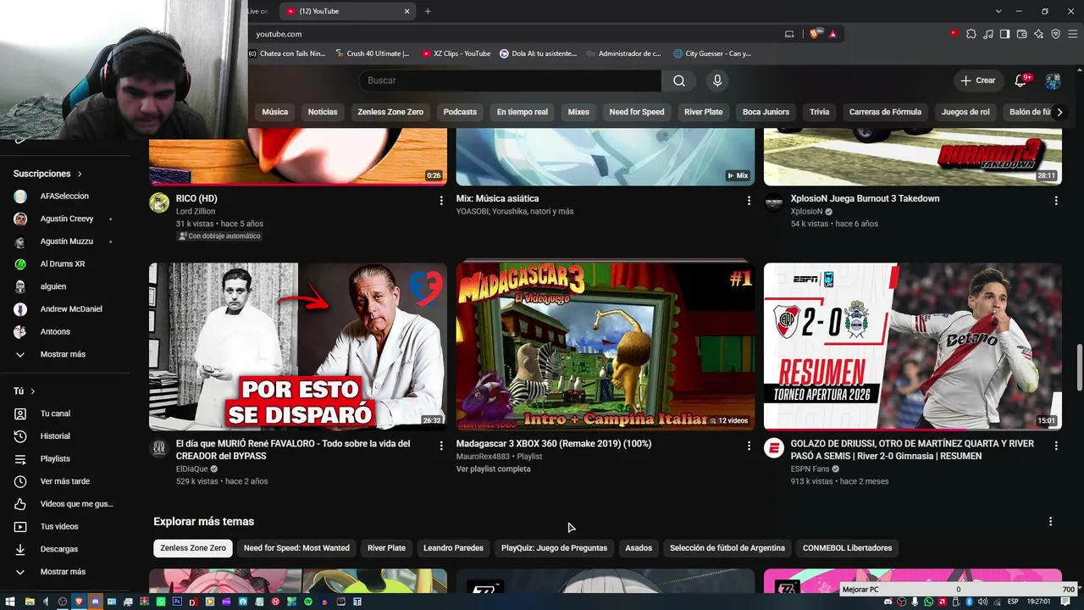Select the En tiempo real chip
Image resolution: width=1084 pixels, height=610 pixels.
coord(522,112)
